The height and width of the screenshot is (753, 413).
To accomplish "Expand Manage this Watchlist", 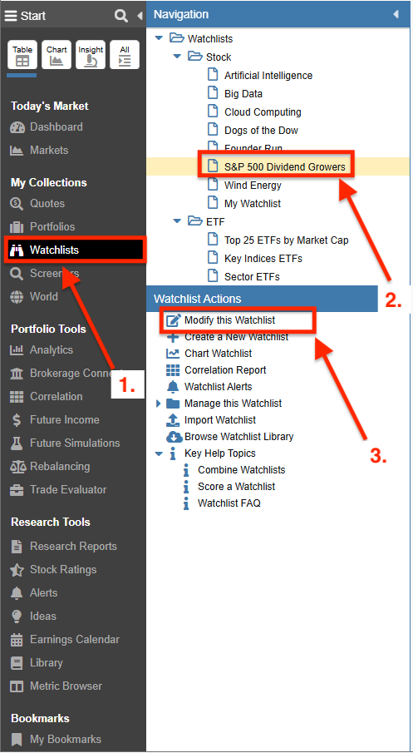I will point(159,404).
